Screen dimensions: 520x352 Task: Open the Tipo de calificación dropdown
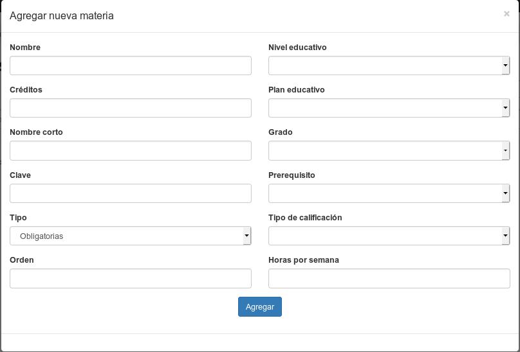click(x=385, y=236)
